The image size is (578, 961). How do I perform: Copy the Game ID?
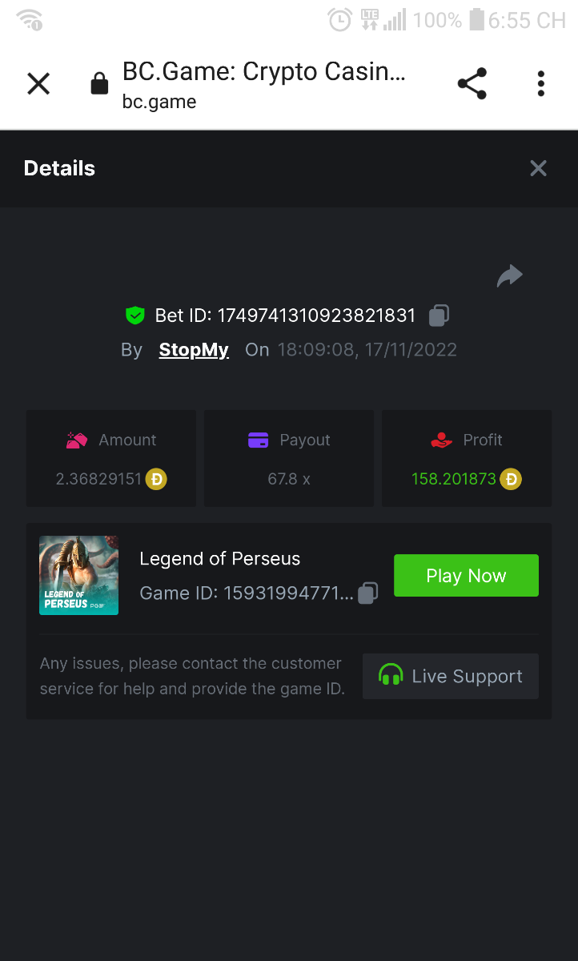coord(367,593)
